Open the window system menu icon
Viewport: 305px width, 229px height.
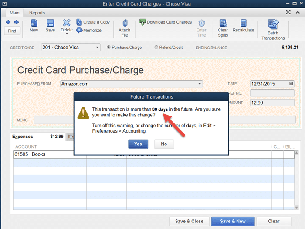[x=4, y=3]
